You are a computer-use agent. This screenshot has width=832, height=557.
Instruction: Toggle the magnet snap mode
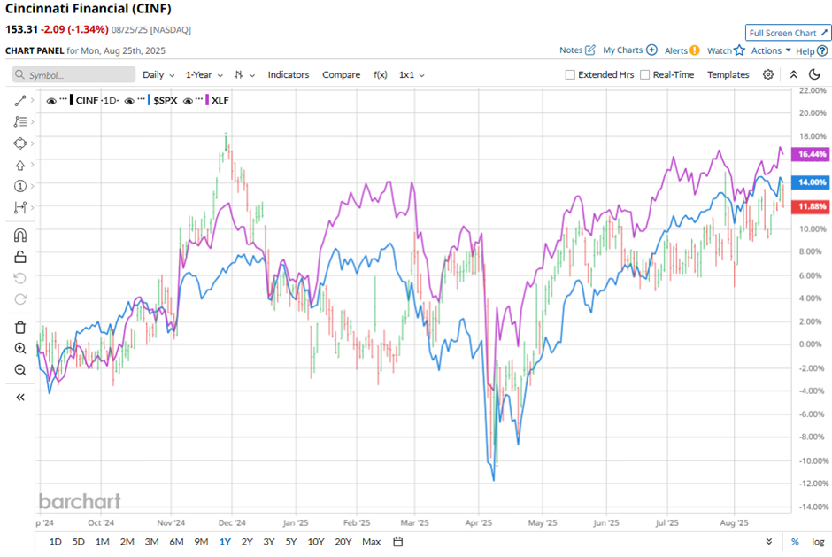pos(20,236)
